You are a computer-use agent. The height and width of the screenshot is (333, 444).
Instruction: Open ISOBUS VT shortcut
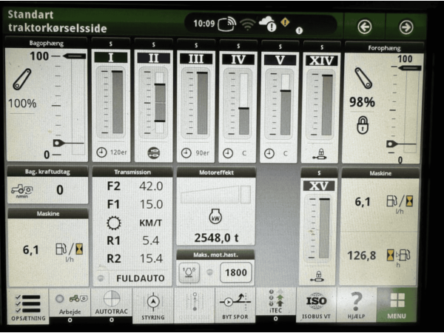click(316, 305)
